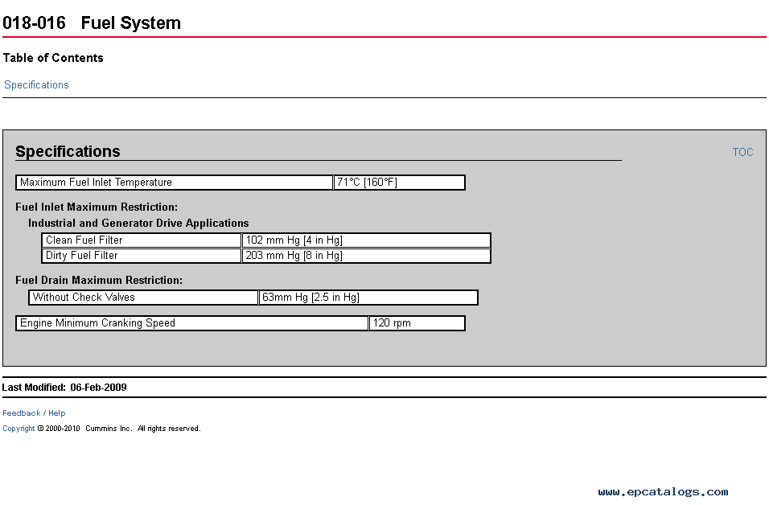The height and width of the screenshot is (505, 769).
Task: Select the Maximum Fuel Inlet Temperature cell
Action: [x=174, y=183]
